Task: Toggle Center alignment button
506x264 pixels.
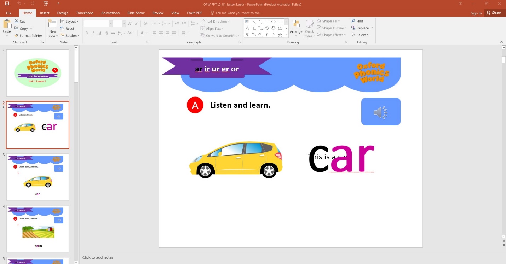Action: point(161,33)
